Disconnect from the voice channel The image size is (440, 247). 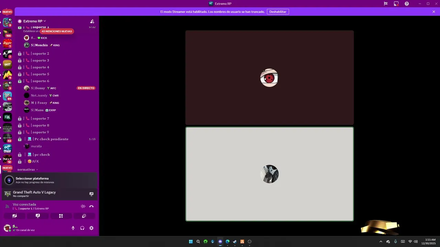pyautogui.click(x=91, y=206)
